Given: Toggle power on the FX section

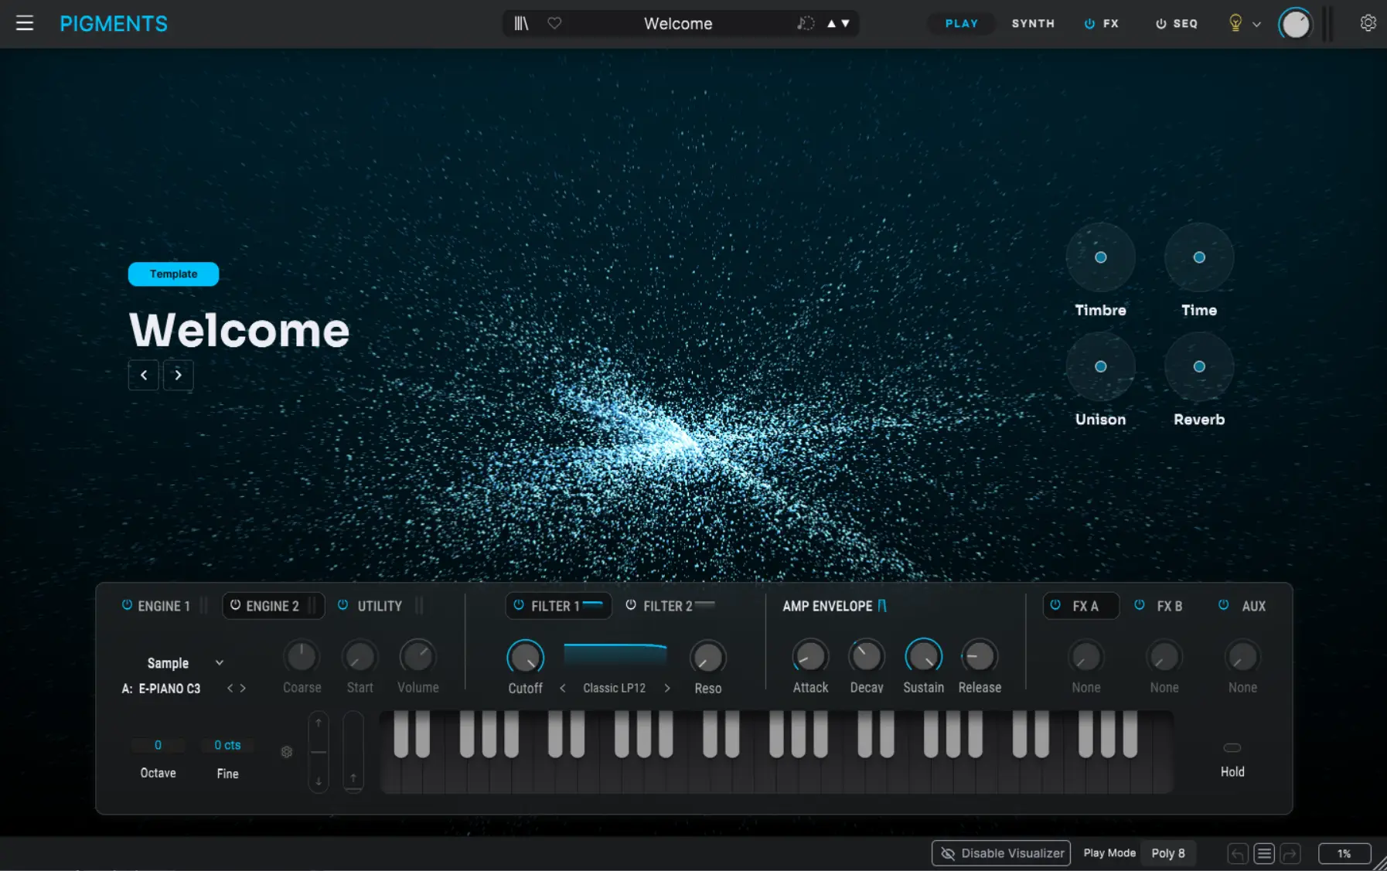Looking at the screenshot, I should click(1089, 23).
